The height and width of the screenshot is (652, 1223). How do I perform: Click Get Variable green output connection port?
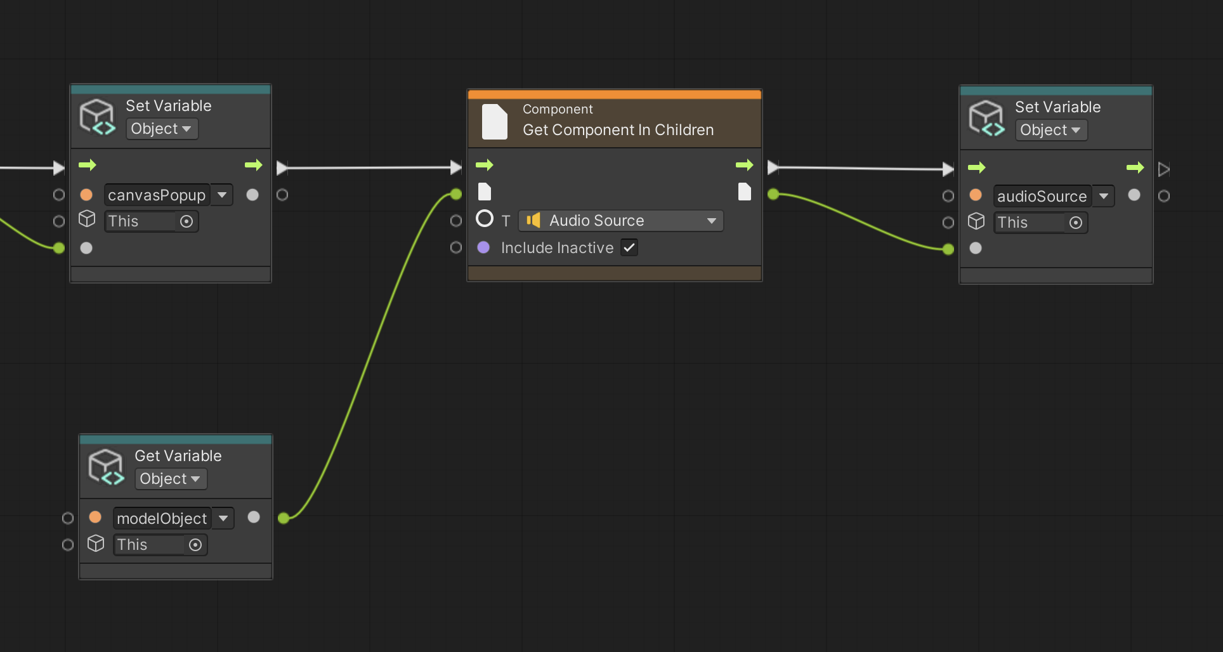[284, 518]
